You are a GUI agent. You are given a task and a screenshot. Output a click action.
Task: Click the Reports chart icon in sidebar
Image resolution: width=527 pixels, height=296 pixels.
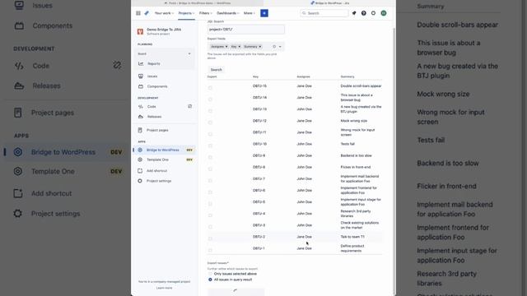[141, 64]
